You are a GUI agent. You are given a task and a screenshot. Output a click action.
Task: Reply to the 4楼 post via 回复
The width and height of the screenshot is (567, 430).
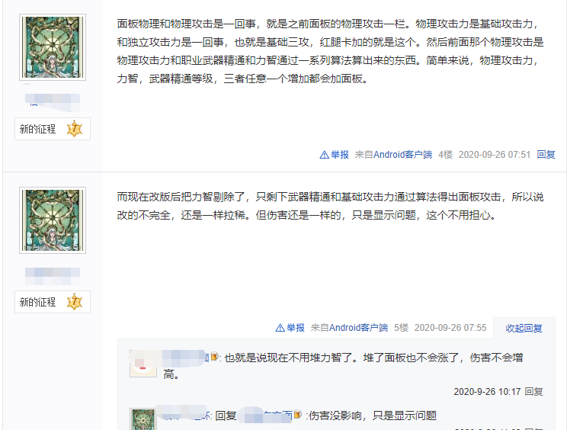546,155
